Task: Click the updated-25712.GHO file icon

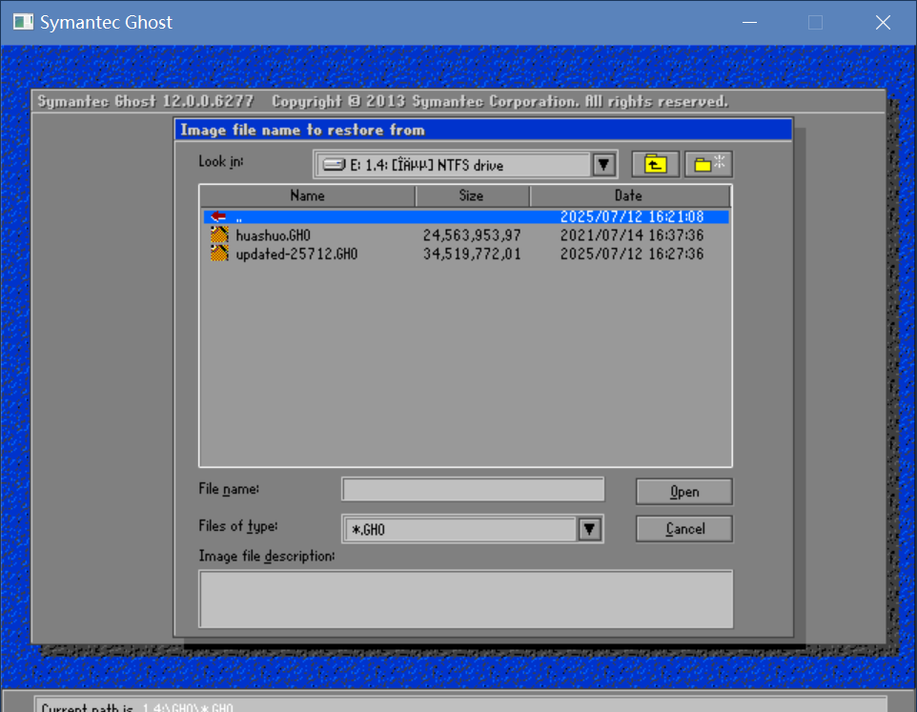Action: click(x=219, y=254)
